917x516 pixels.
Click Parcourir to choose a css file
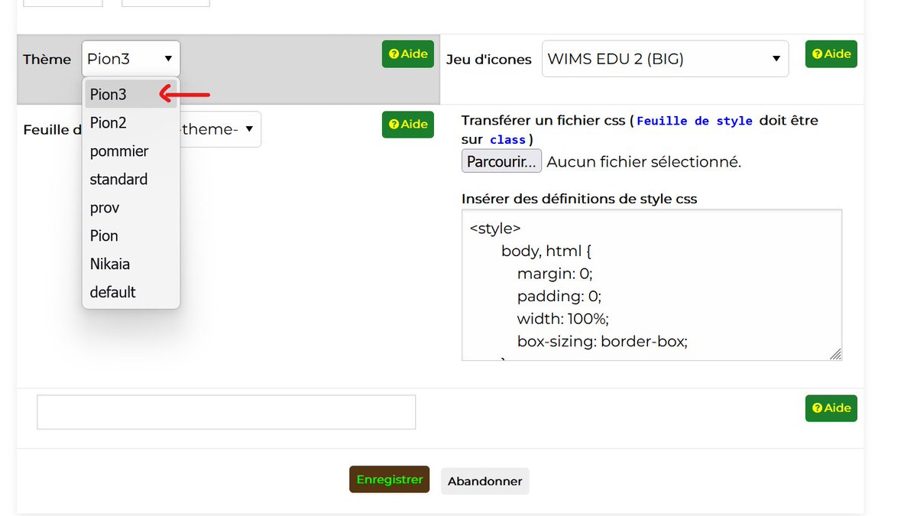(x=502, y=162)
